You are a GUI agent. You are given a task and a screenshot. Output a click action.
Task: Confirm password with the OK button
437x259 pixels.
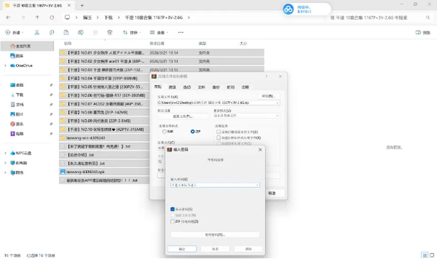tap(182, 249)
